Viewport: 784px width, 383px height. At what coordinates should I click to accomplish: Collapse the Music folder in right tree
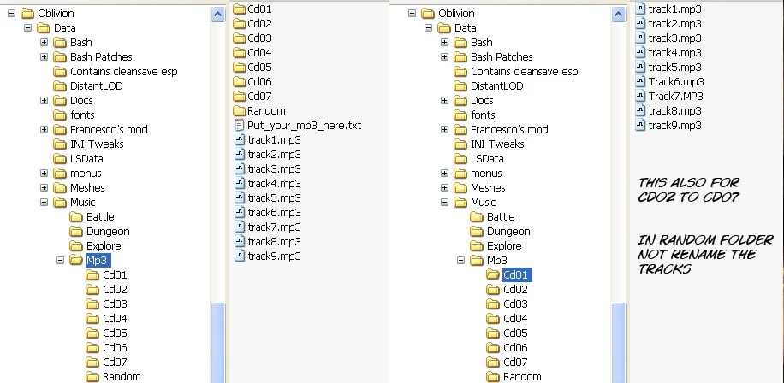(x=444, y=203)
